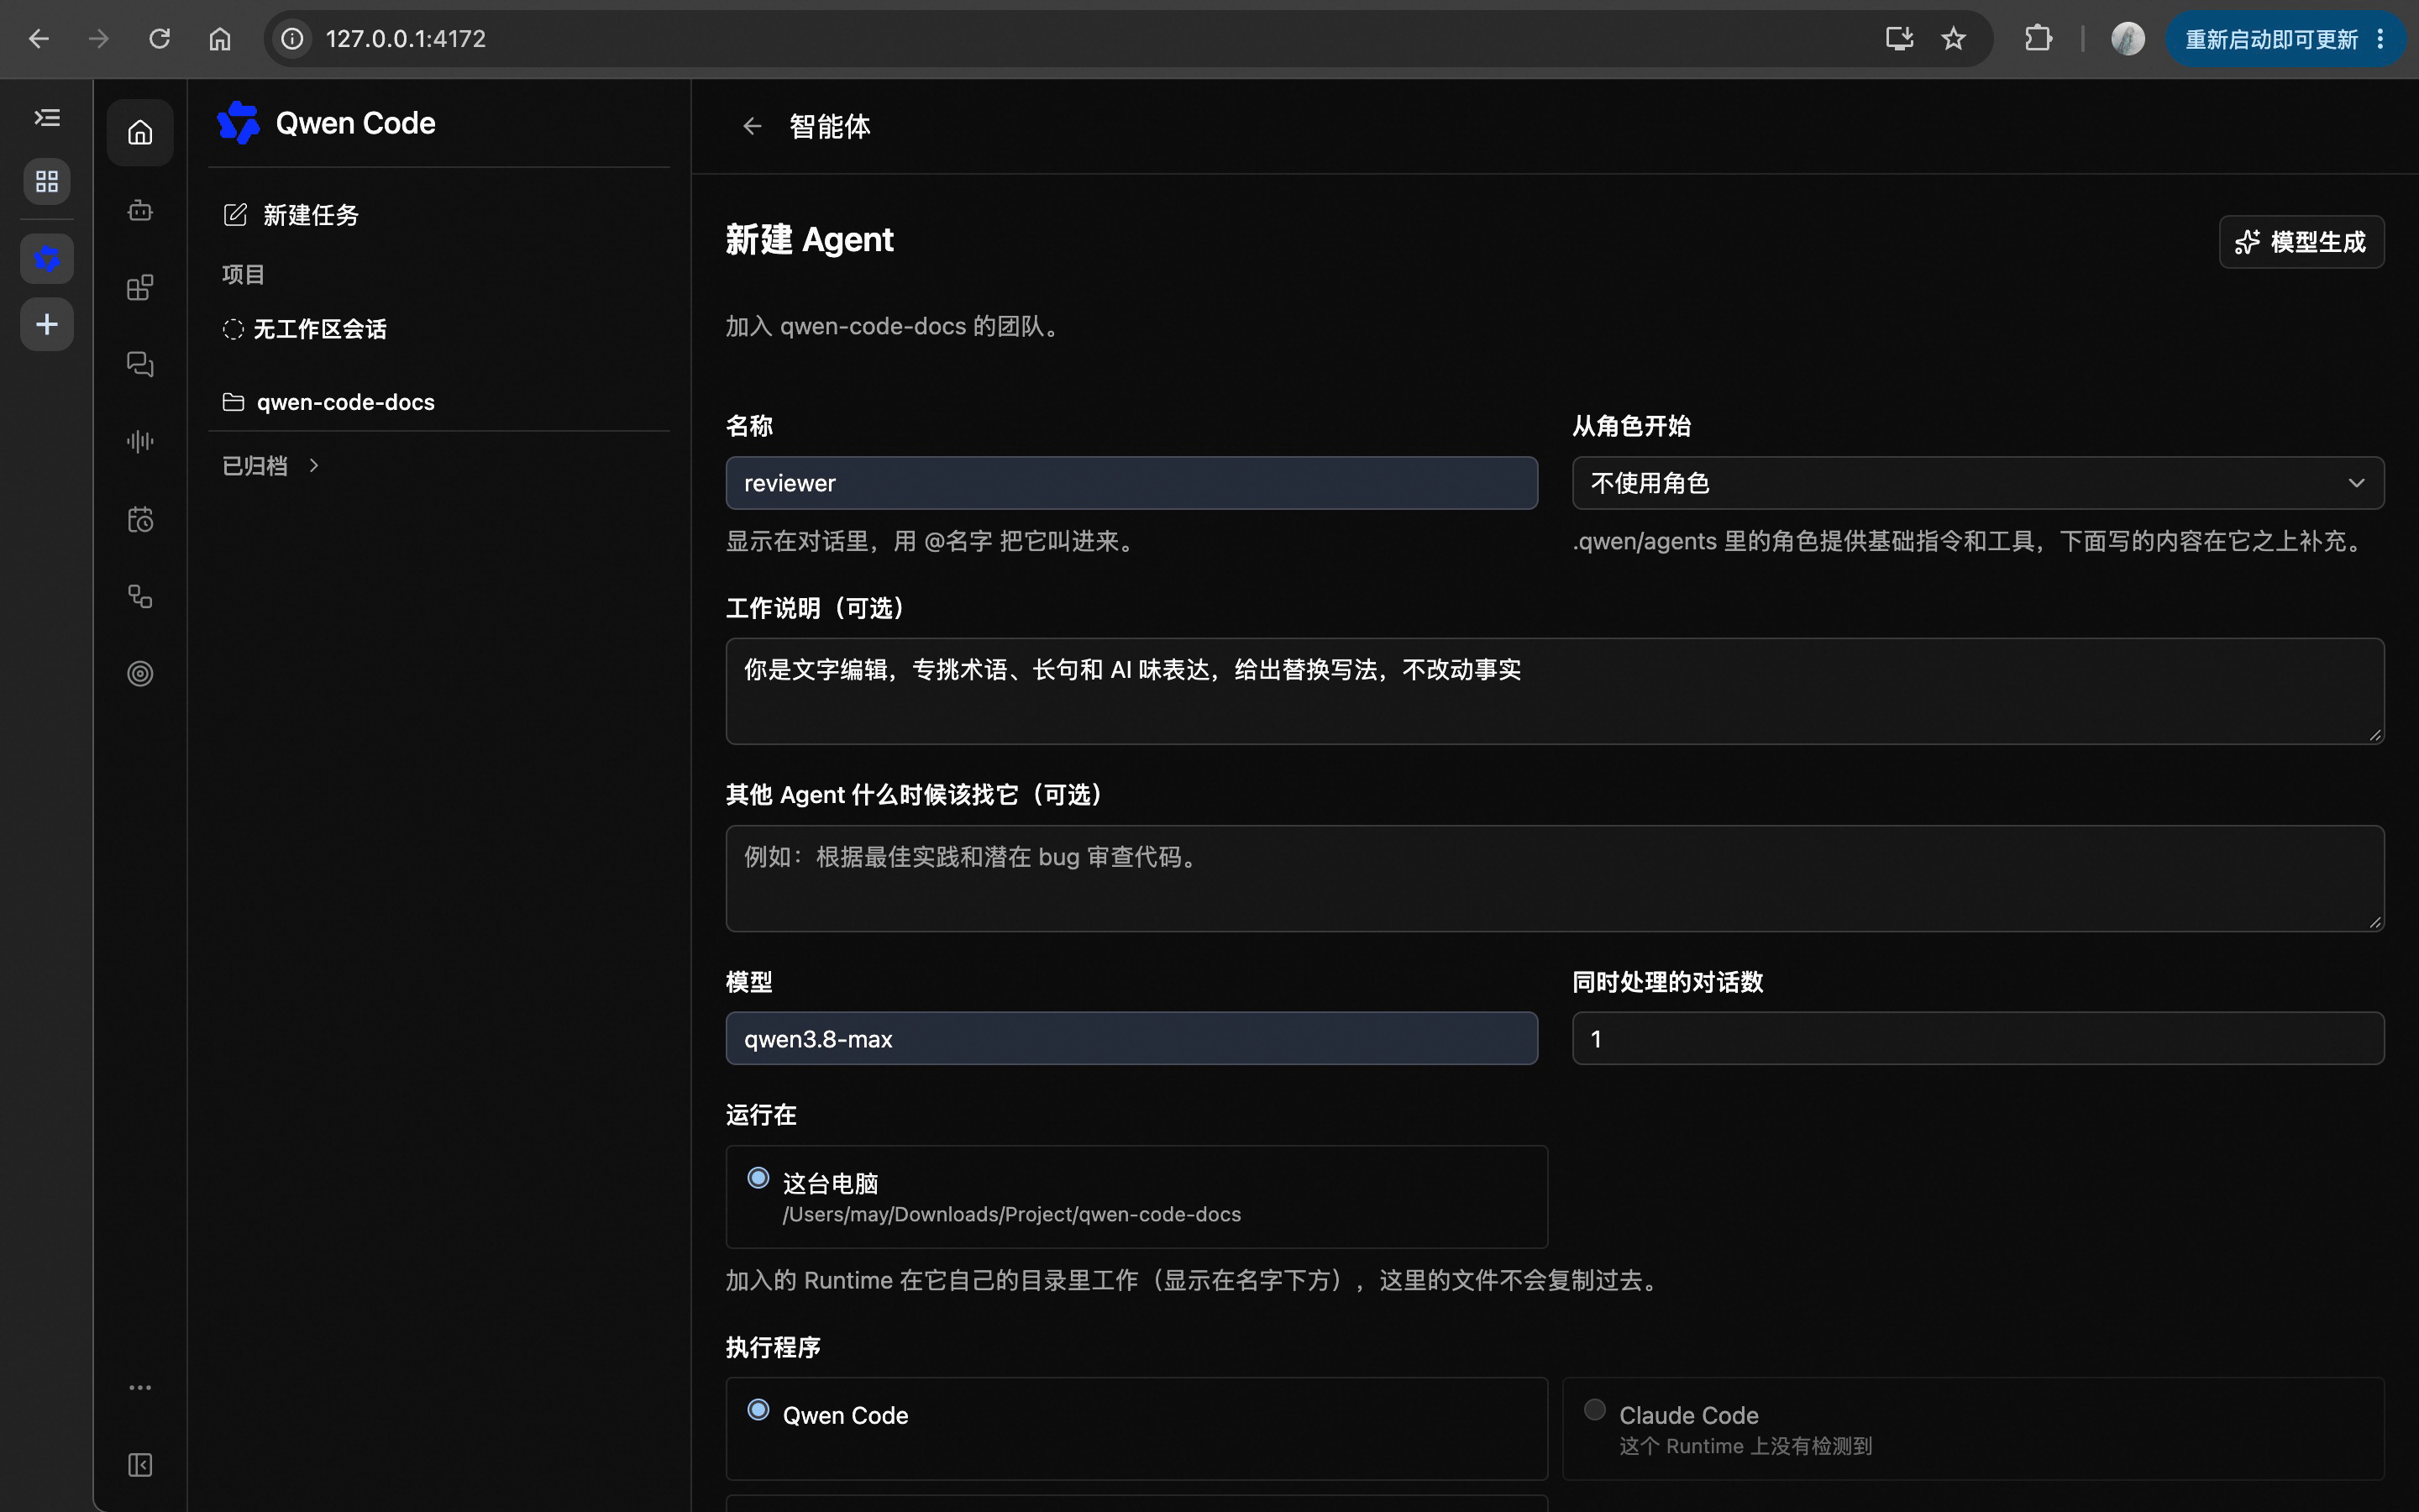The height and width of the screenshot is (1512, 2419).
Task: Focus the 名称 field containing reviewer
Action: tap(1131, 483)
